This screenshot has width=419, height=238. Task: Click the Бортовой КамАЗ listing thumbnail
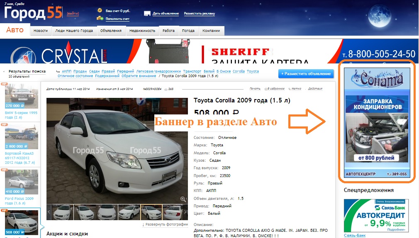(x=22, y=137)
